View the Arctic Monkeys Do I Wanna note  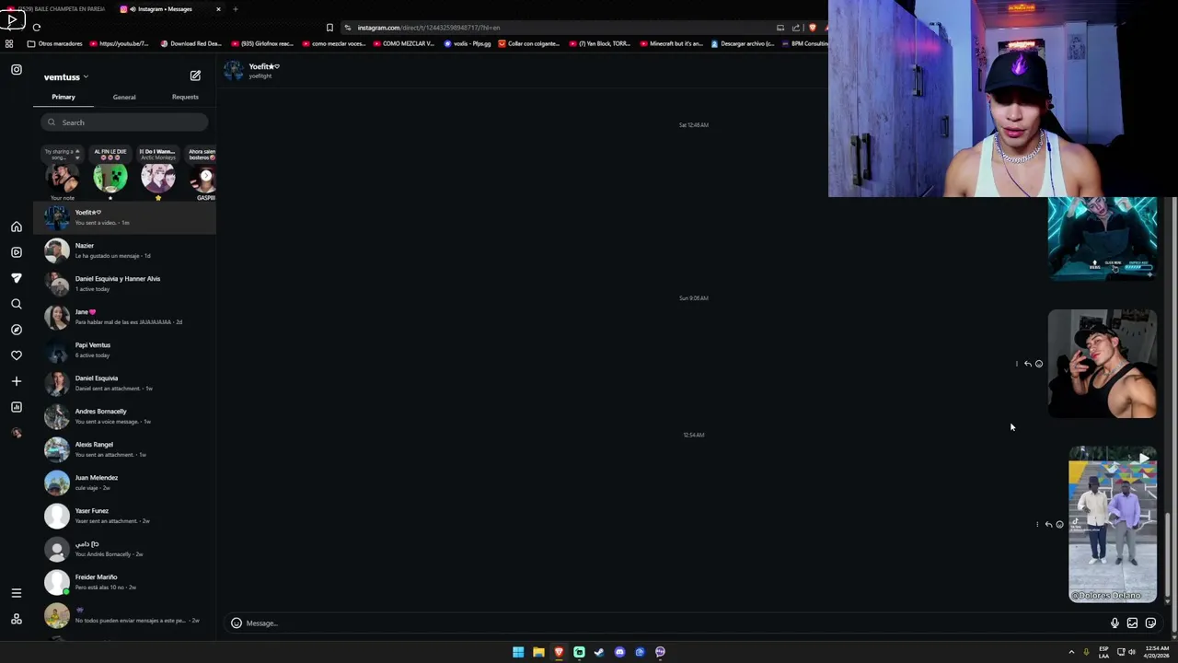point(158,177)
